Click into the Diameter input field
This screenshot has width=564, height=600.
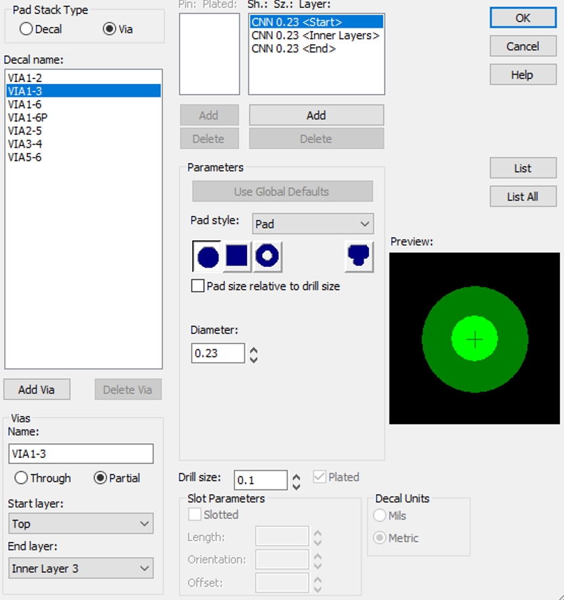click(218, 353)
